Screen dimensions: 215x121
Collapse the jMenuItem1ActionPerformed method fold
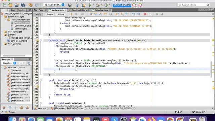pos(41,40)
